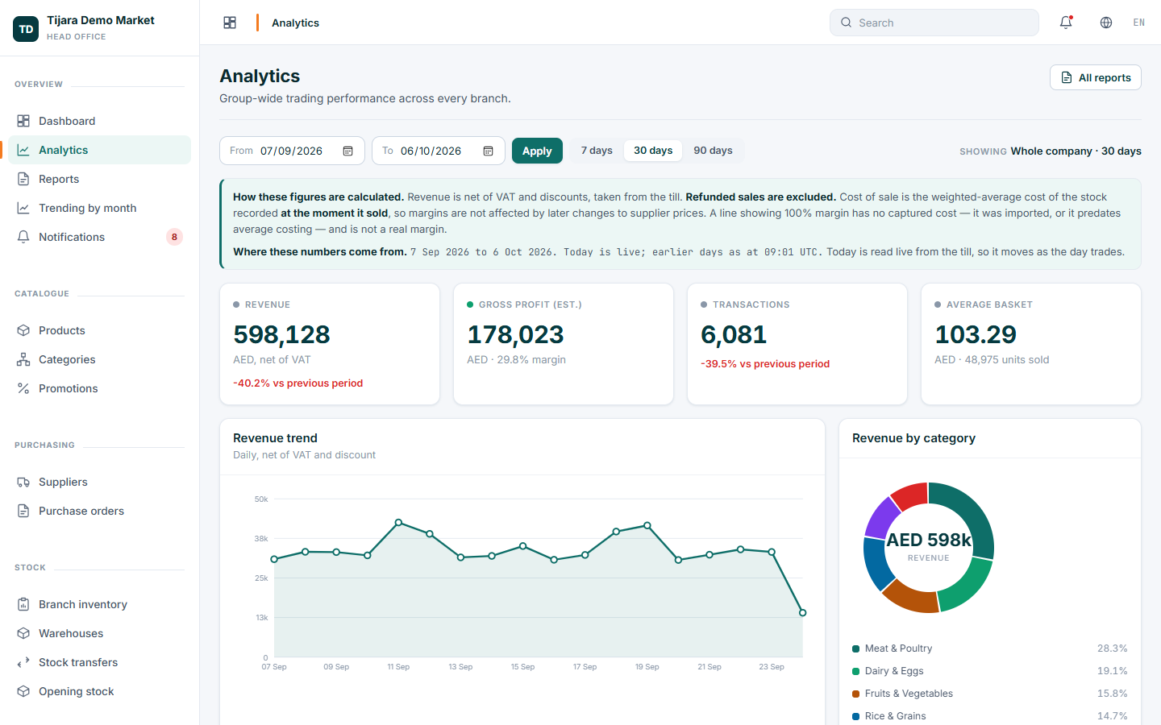Click the Dairy & Eggs 19.1% value
This screenshot has height=725, width=1161.
click(x=1112, y=671)
